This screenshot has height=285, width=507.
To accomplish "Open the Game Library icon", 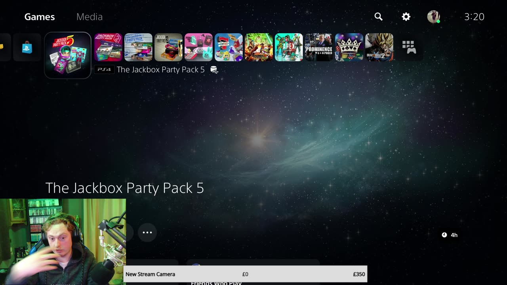I will pos(409,47).
